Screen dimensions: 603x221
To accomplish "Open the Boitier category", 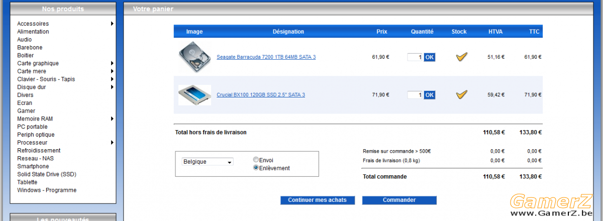I will point(25,55).
